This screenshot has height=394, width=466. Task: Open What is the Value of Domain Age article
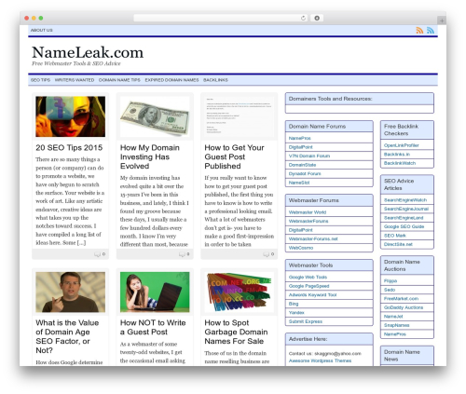click(67, 336)
